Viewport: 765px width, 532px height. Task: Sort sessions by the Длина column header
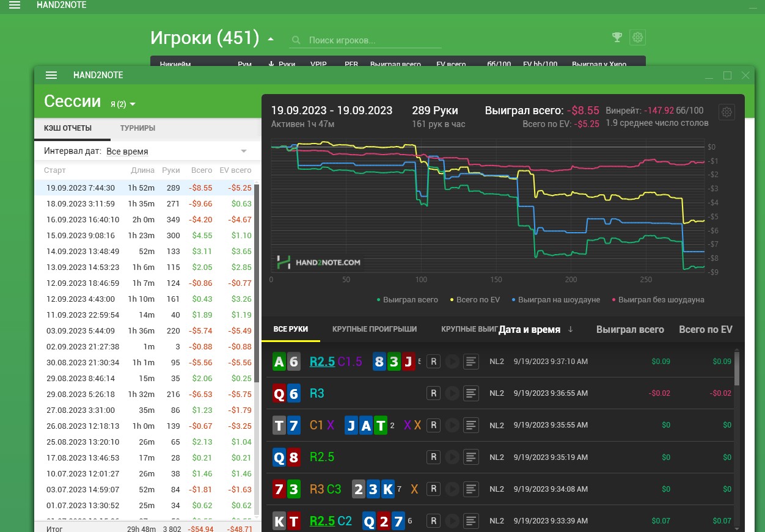(142, 170)
